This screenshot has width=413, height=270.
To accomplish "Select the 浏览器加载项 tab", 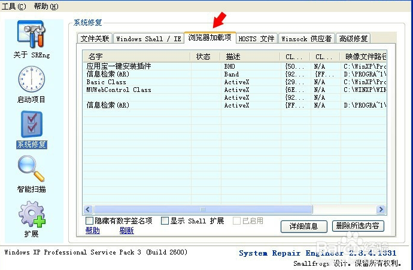I will coord(209,38).
